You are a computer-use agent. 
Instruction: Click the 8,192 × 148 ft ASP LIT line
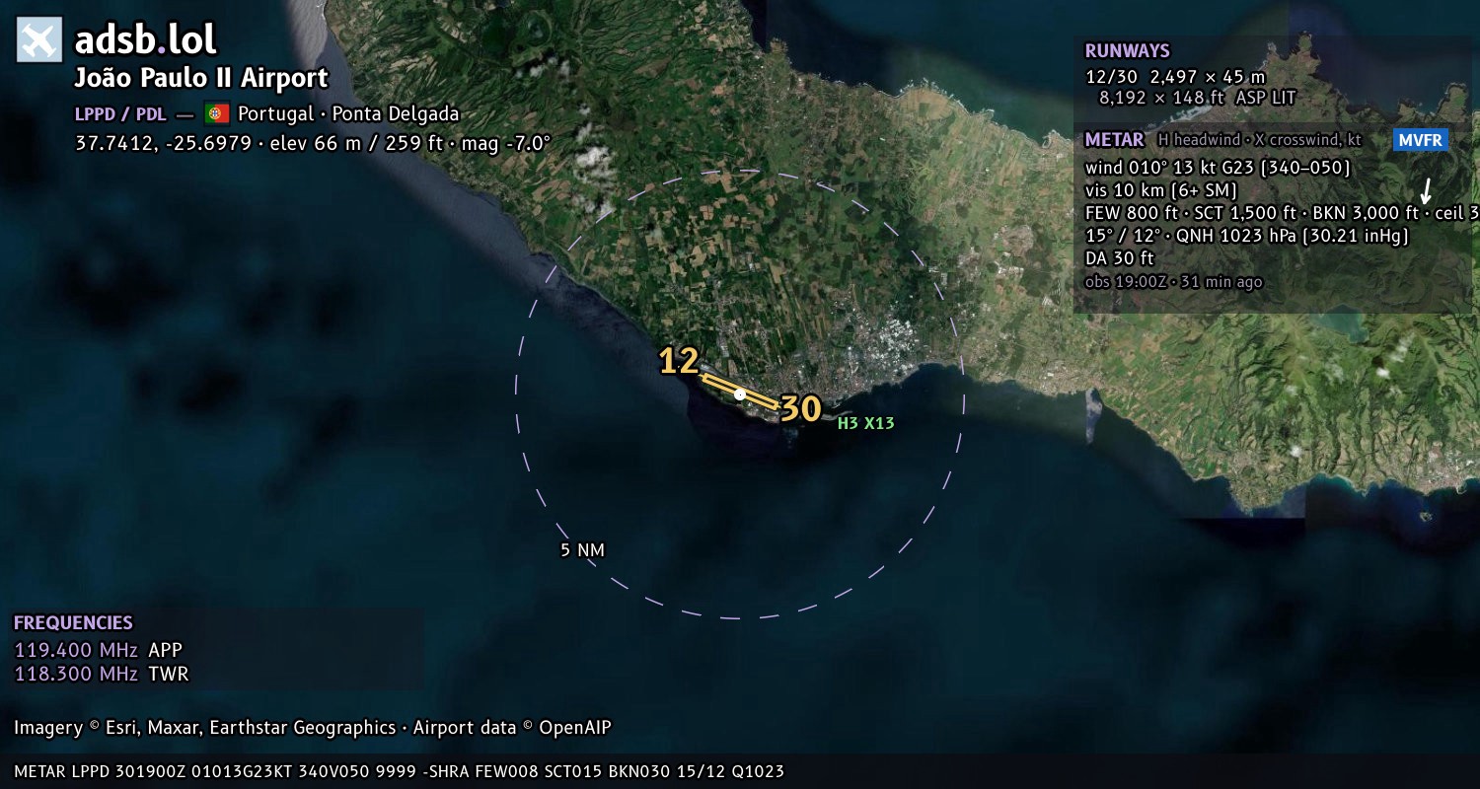(1197, 98)
